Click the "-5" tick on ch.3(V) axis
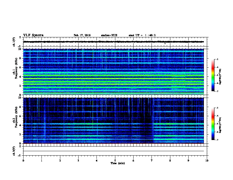 (20, 156)
